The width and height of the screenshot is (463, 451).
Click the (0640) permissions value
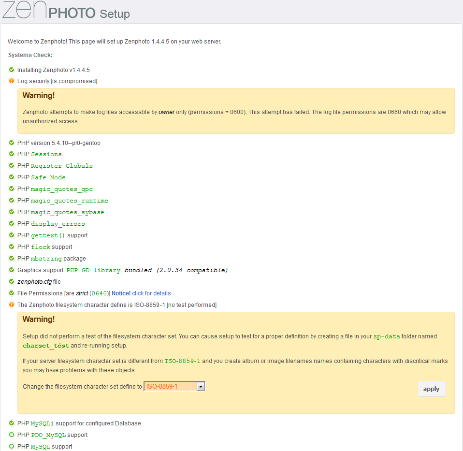(99, 293)
